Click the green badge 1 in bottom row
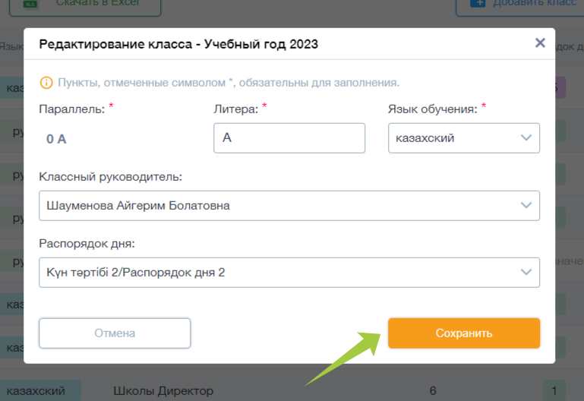Image resolution: width=584 pixels, height=401 pixels. 554,390
